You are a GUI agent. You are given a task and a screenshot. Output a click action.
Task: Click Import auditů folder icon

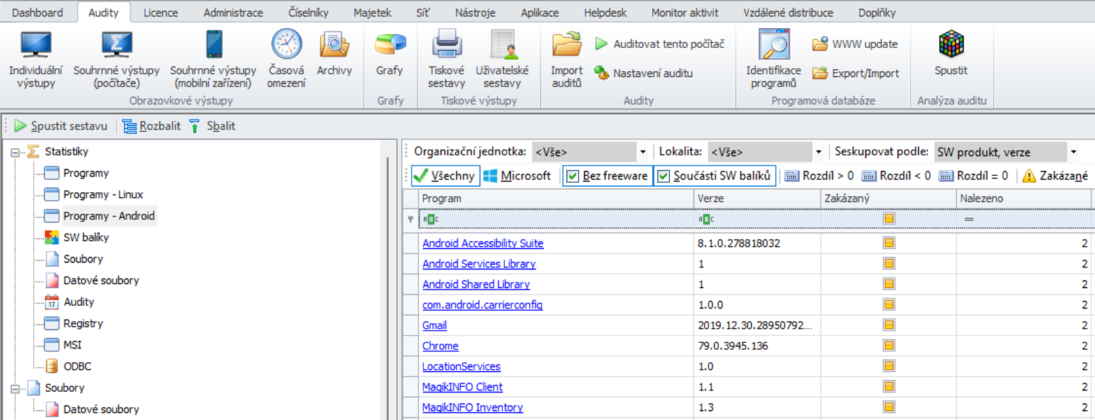(x=567, y=44)
